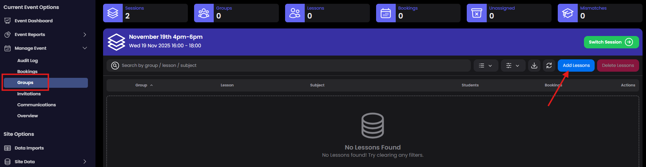Click the Subject column header
This screenshot has width=646, height=167.
coord(317,85)
